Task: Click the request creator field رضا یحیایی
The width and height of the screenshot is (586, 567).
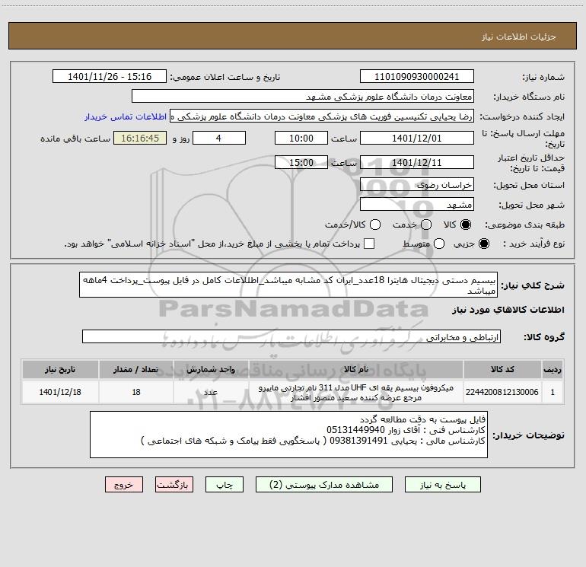Action: [322, 116]
